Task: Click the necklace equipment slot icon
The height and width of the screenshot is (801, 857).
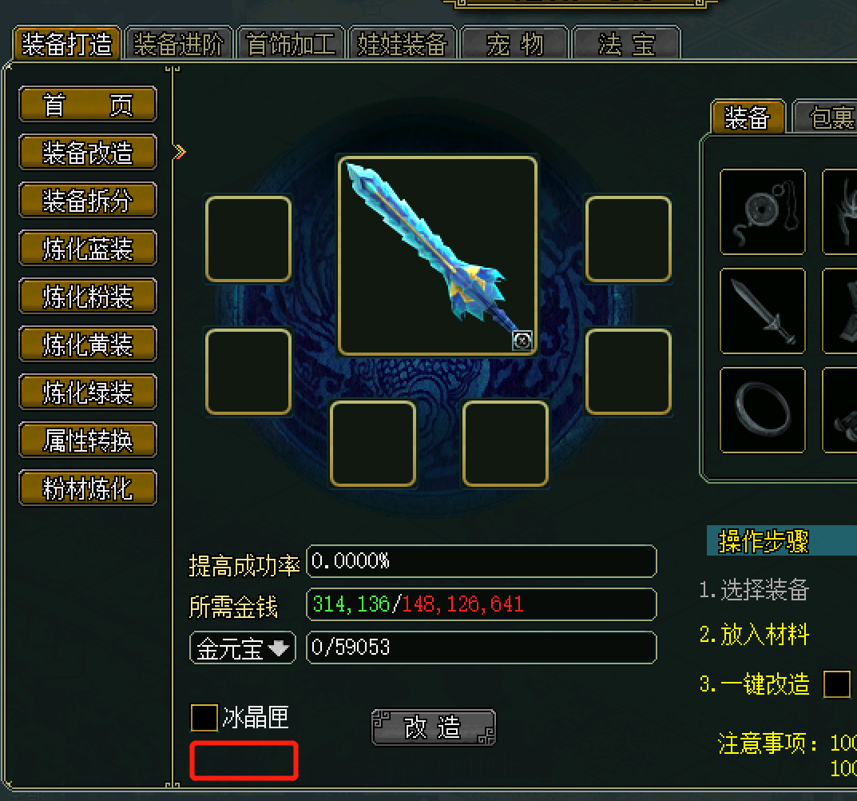Action: (x=763, y=212)
